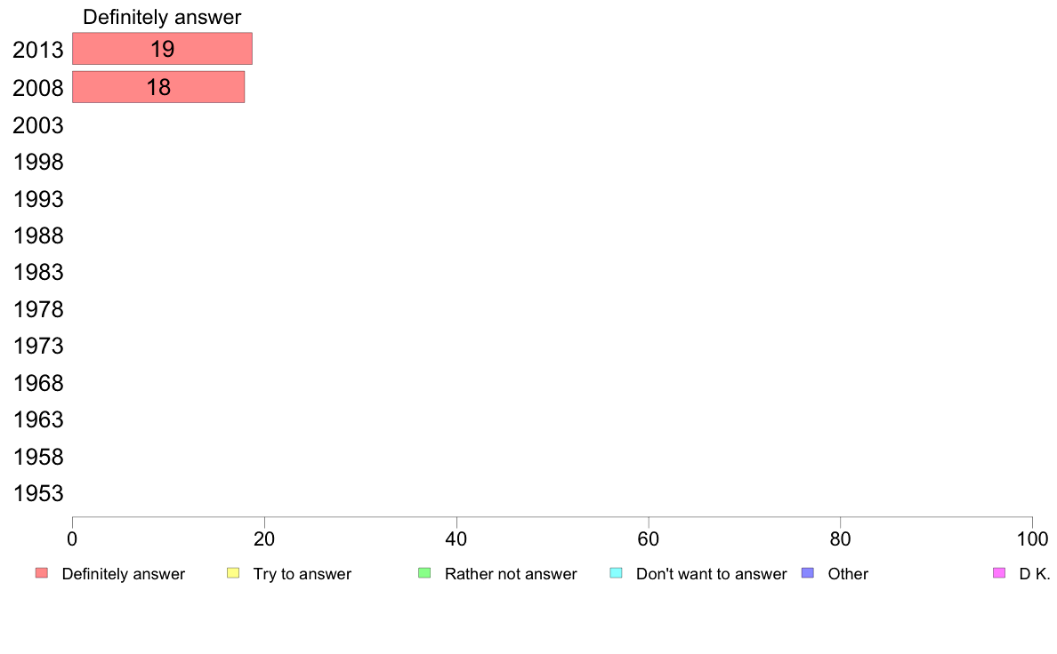The image size is (1057, 654).
Task: Click the 2013 year label
Action: pos(38,51)
